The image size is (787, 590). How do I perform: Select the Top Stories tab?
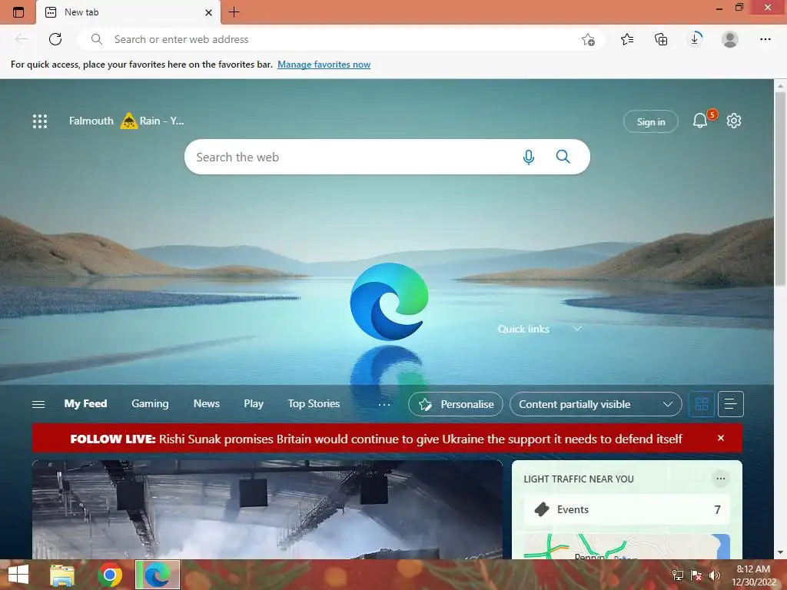[314, 403]
